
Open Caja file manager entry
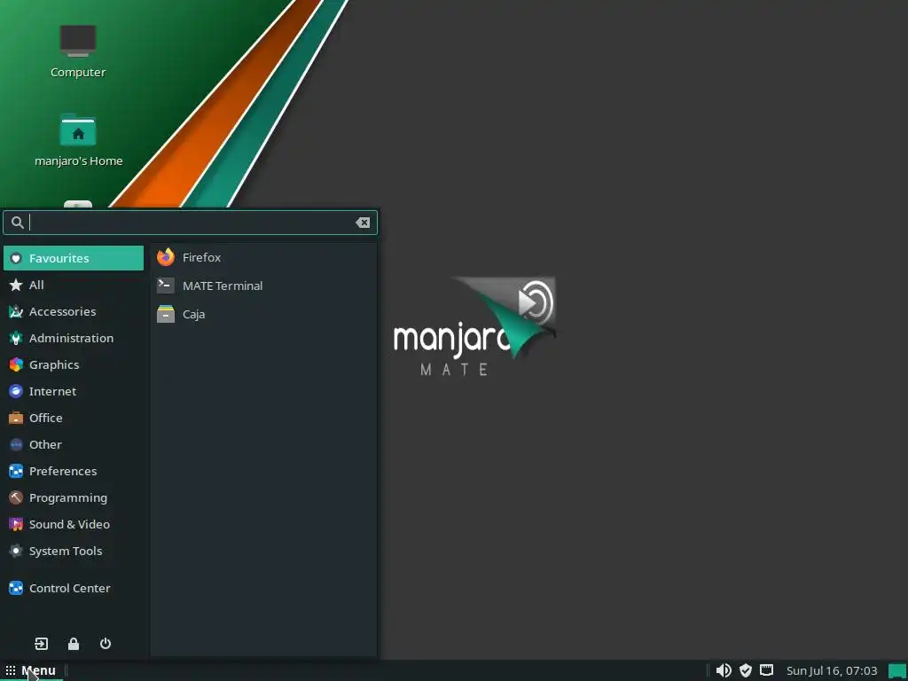tap(262, 314)
